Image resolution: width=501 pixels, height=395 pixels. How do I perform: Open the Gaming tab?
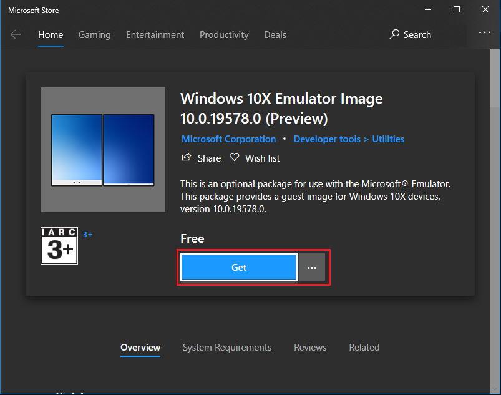(x=95, y=34)
